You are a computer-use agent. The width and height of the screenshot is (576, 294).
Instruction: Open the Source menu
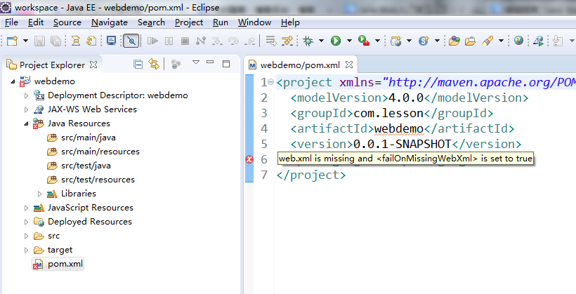[x=67, y=22]
